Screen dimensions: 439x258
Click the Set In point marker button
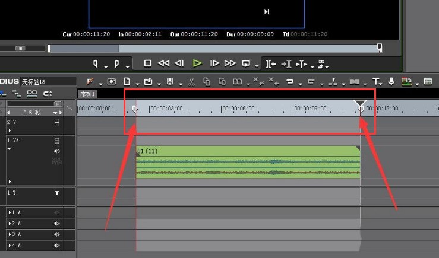click(x=96, y=63)
